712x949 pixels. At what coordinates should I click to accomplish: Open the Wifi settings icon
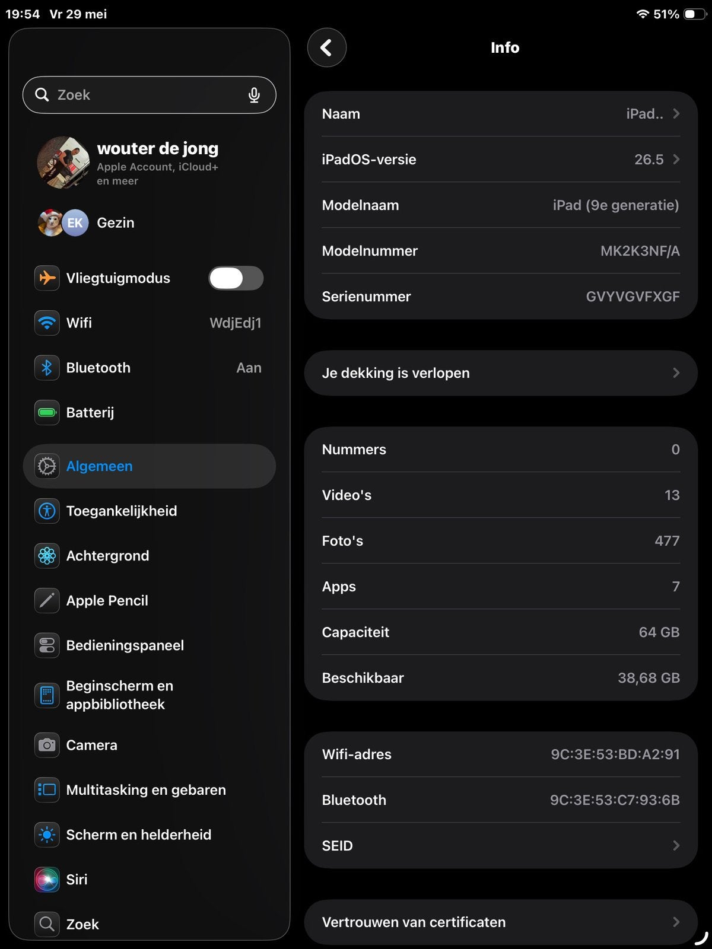47,323
